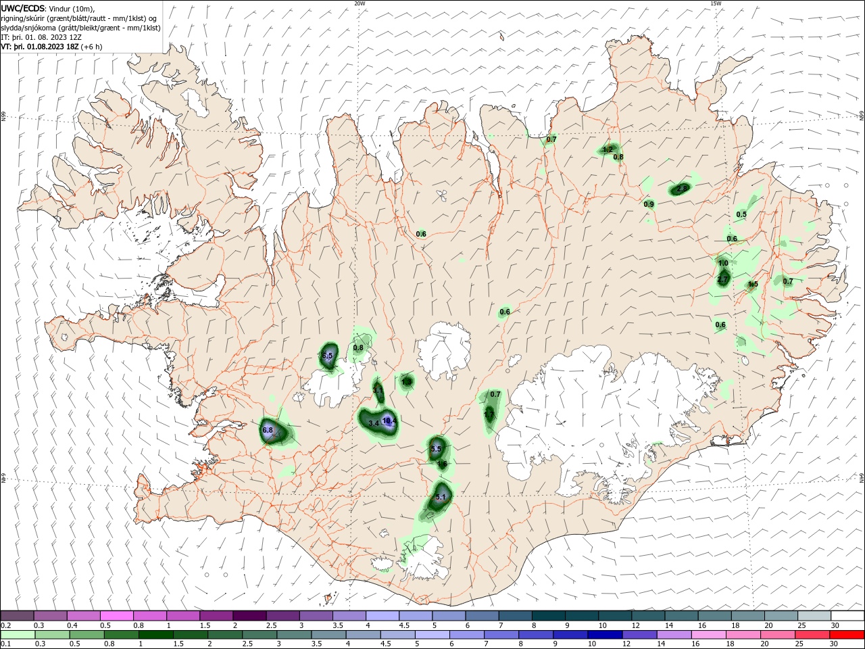Click the UWC/ECDS title in the header
The height and width of the screenshot is (649, 865).
[x=22, y=8]
